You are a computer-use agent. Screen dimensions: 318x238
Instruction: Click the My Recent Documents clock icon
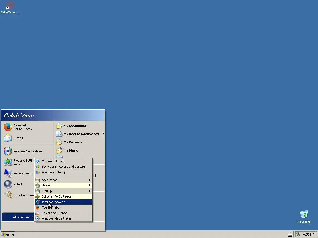[59, 134]
